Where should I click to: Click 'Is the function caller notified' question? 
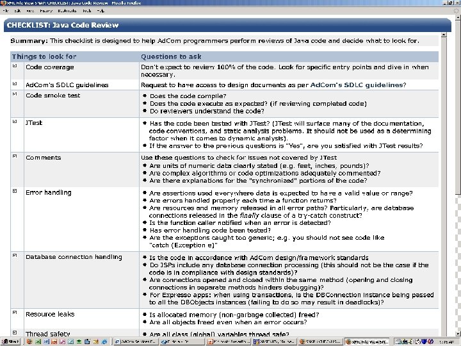[x=240, y=223]
